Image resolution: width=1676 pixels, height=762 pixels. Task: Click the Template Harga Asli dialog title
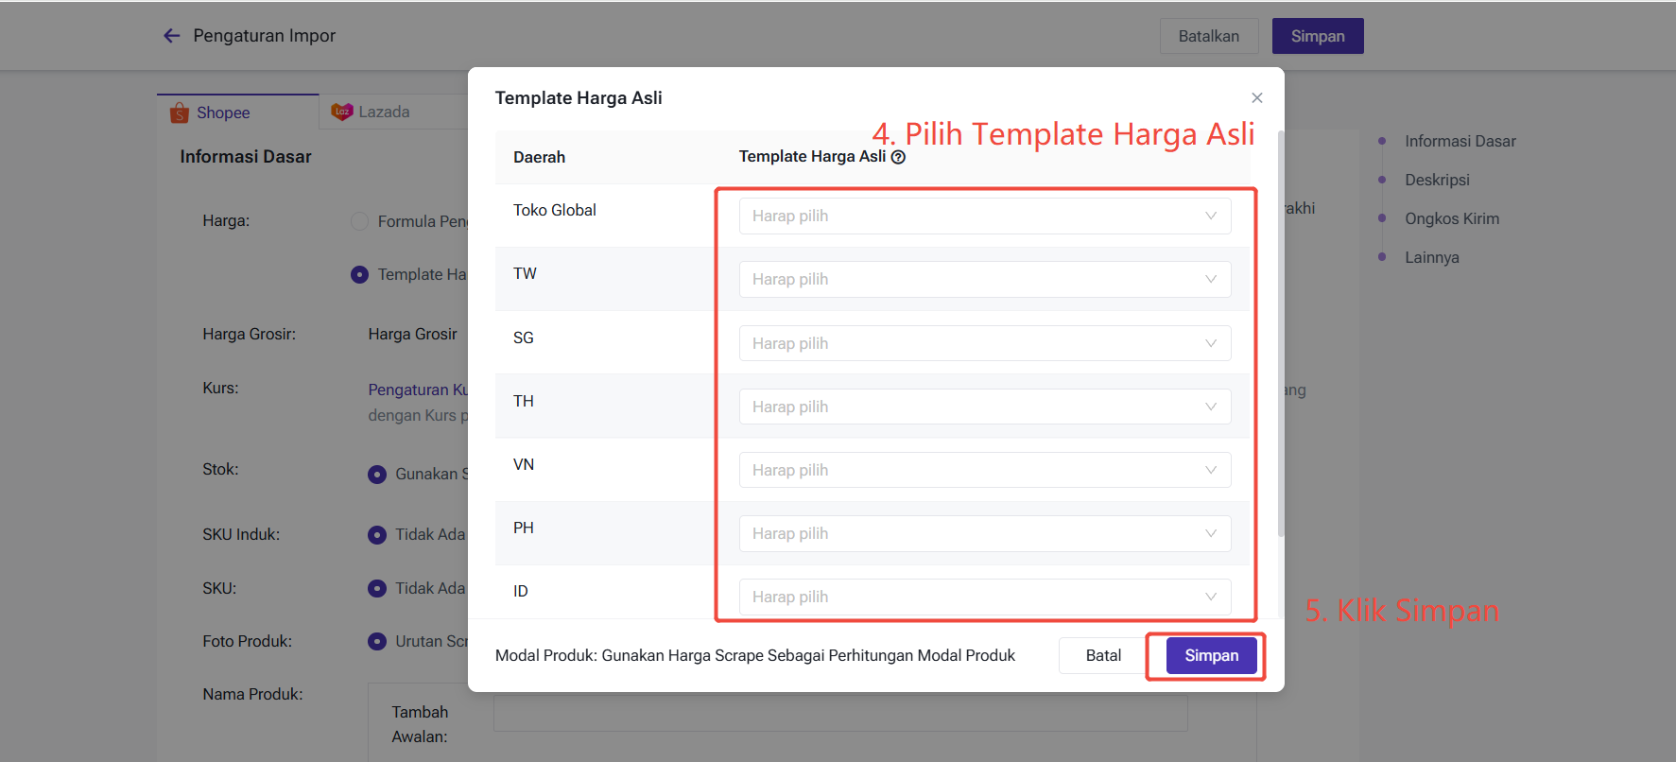pyautogui.click(x=579, y=97)
